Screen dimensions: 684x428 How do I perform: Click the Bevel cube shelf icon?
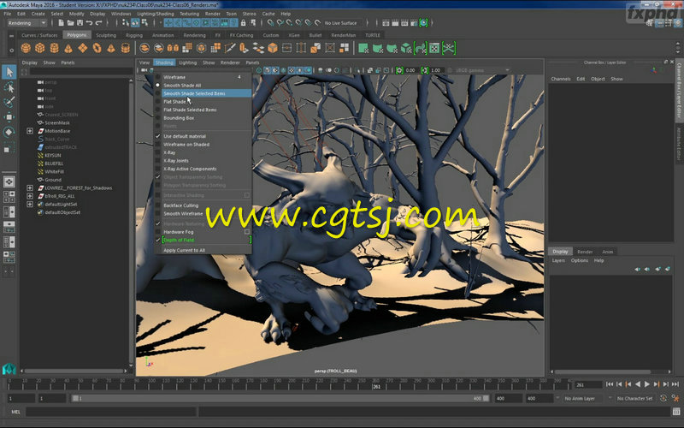273,48
